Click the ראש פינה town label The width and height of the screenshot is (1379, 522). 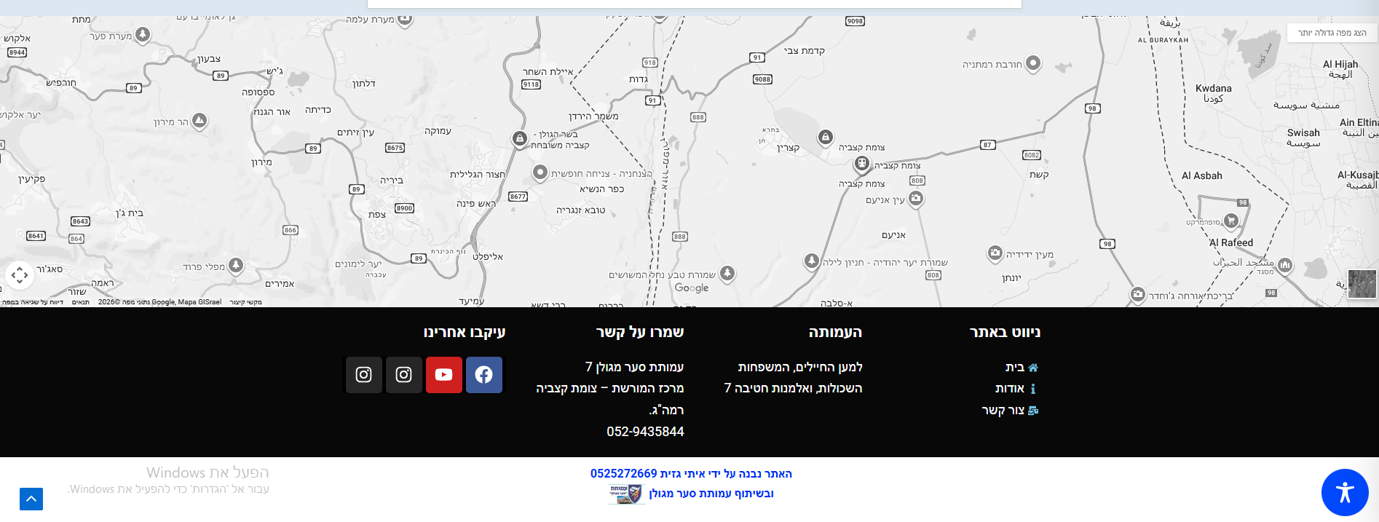point(476,204)
